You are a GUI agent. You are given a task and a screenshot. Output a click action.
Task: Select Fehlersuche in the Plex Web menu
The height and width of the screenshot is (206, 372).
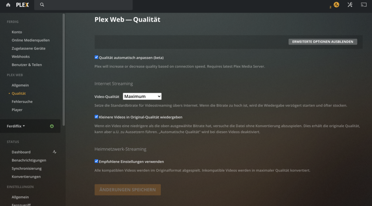[x=22, y=102]
